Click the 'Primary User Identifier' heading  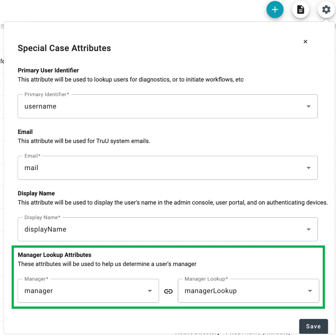(x=48, y=70)
